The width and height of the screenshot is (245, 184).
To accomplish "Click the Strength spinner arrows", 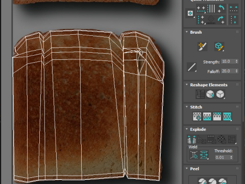I will click(236, 61).
